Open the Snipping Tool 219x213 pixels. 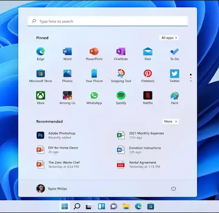click(121, 76)
